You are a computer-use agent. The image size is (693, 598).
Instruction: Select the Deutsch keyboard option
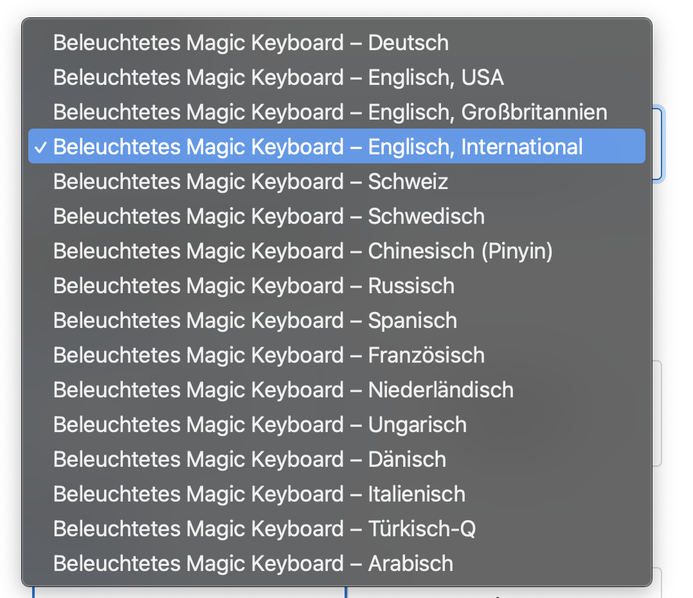(x=251, y=43)
